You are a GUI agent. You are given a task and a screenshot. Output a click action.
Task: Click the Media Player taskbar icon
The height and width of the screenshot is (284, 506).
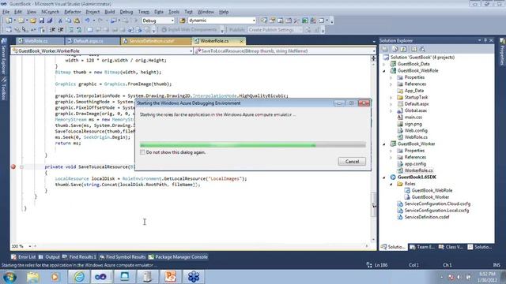[55, 277]
